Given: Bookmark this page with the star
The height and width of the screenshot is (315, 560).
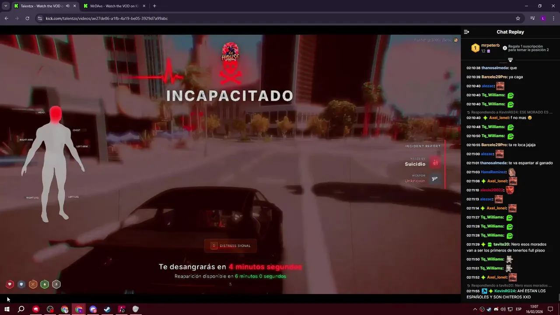Looking at the screenshot, I should [518, 18].
